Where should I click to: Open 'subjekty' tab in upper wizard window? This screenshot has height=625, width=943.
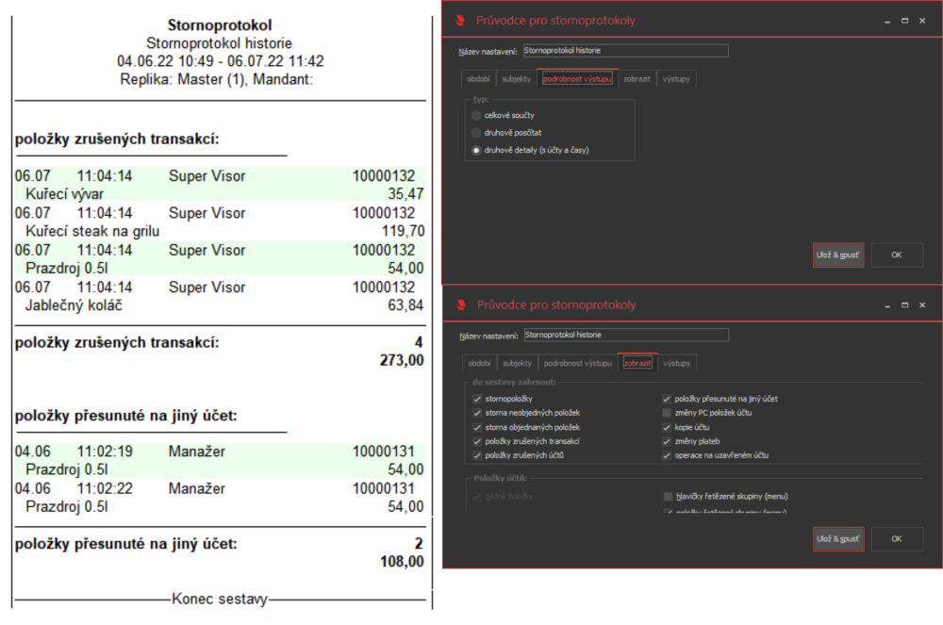click(517, 79)
